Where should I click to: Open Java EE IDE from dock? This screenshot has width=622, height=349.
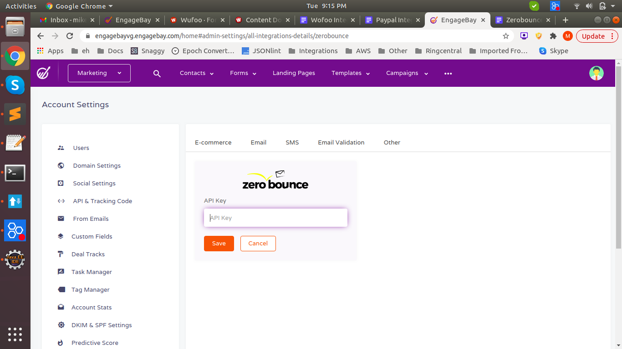pos(15,259)
